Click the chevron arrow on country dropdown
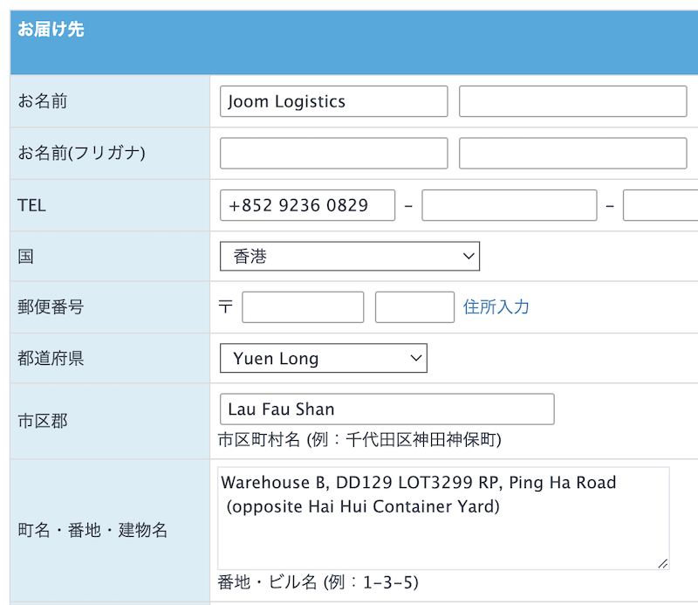This screenshot has width=698, height=605. point(469,256)
